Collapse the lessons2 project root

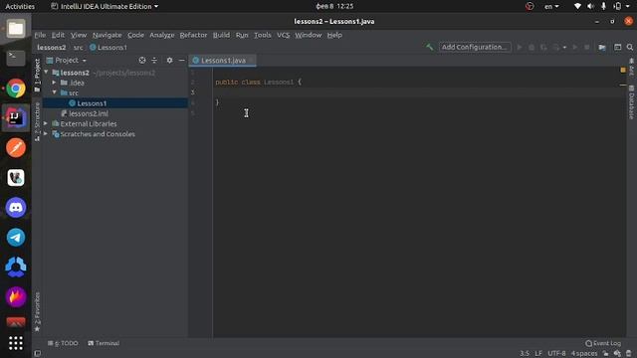(47, 73)
